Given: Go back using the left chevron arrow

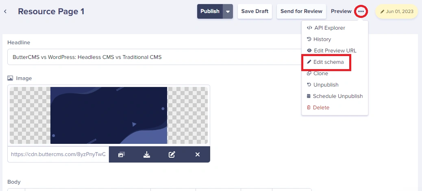Looking at the screenshot, I should [x=5, y=11].
